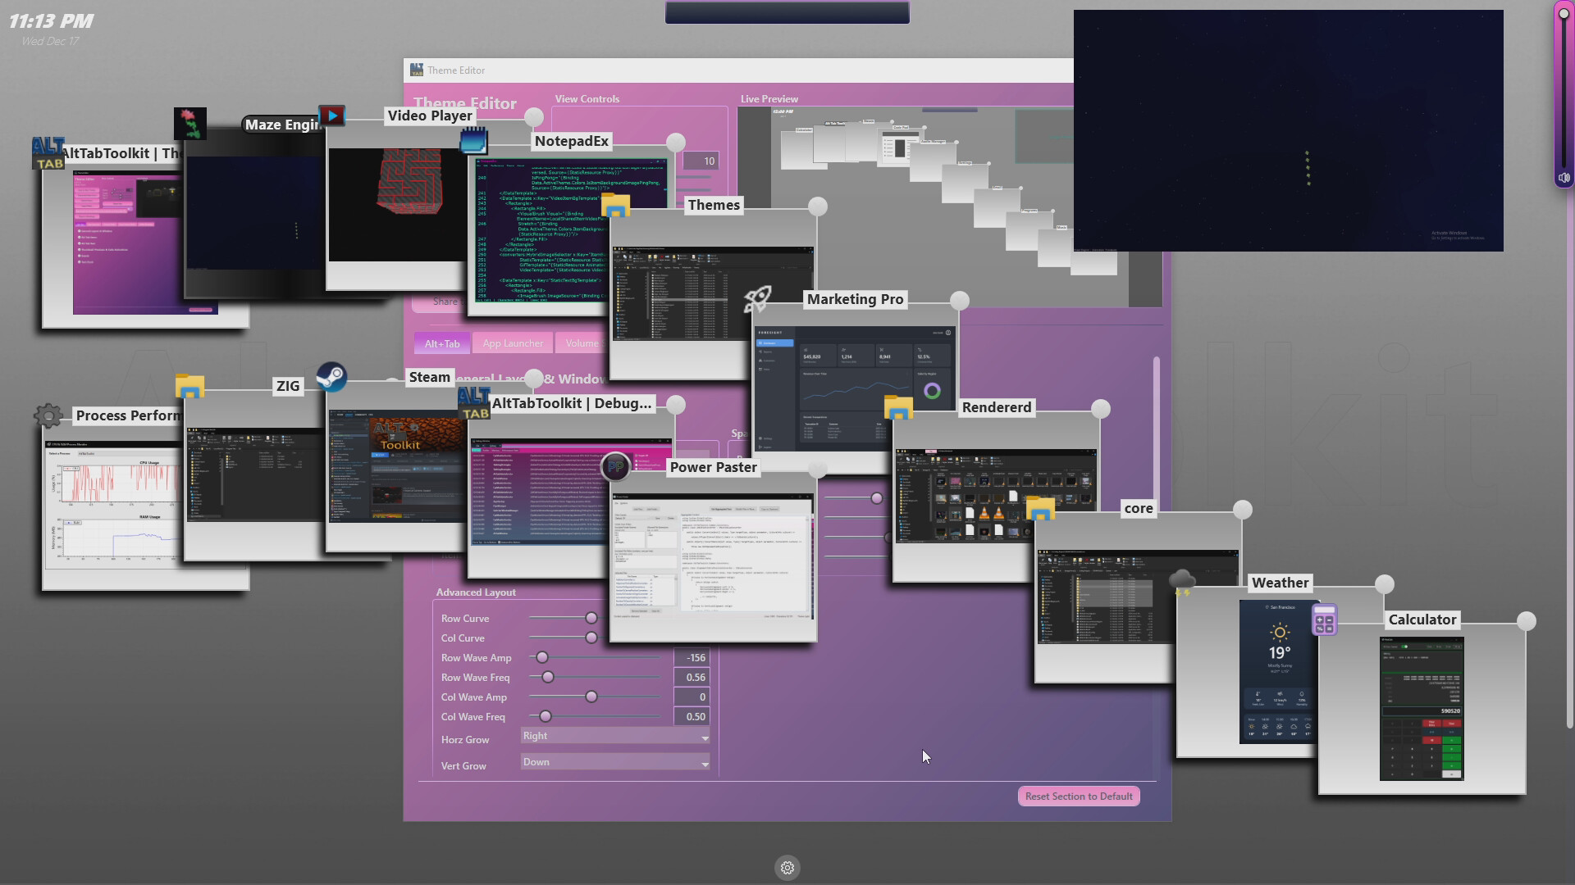The height and width of the screenshot is (885, 1575).
Task: Select the Steam app icon
Action: tap(333, 377)
